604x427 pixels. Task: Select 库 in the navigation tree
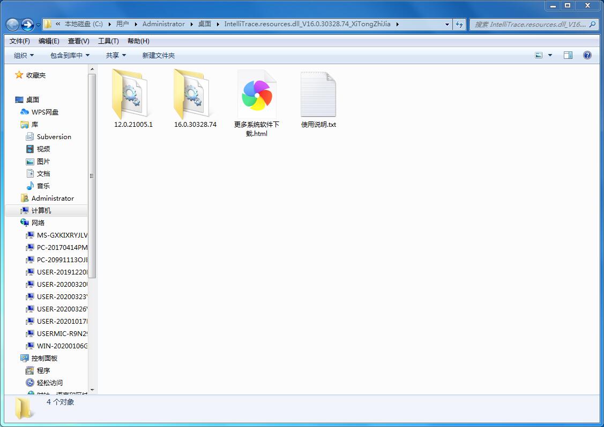coord(35,124)
